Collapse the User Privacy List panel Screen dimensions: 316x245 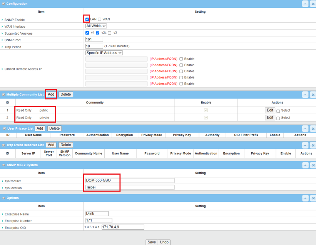point(305,128)
